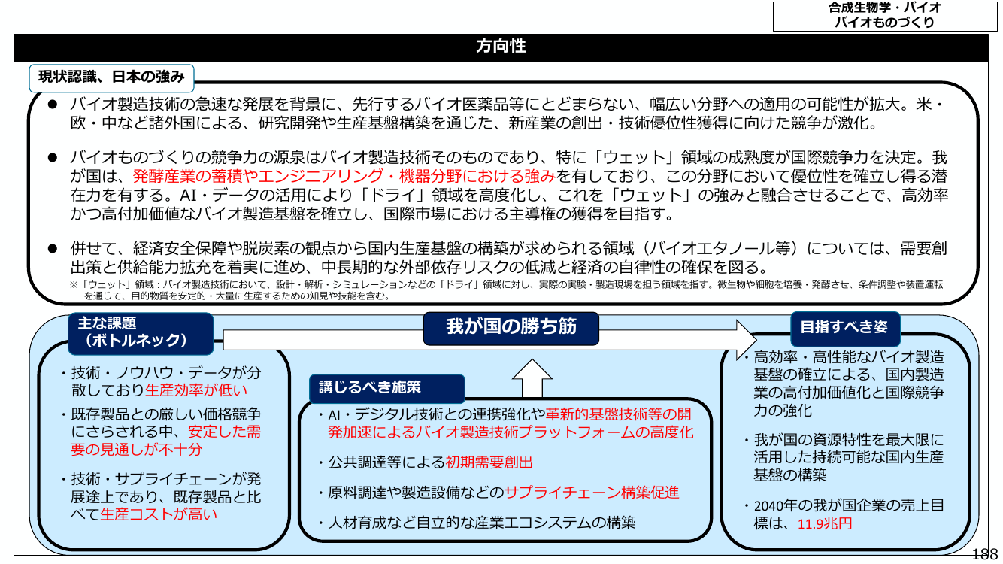The image size is (1003, 564).
Task: Click the first bullet starting バイオ製造技術の急速な発展
Action: tap(498, 114)
